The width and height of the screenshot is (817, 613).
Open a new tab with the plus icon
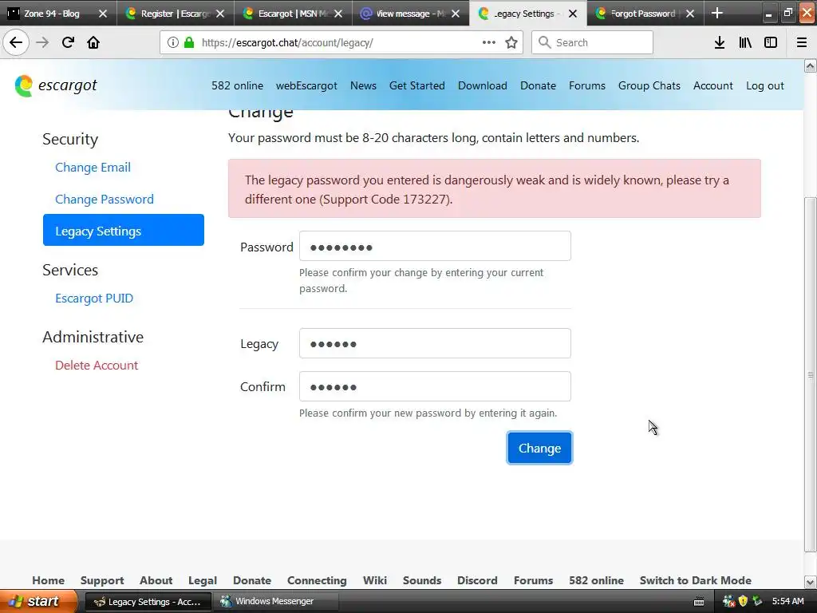(x=717, y=13)
